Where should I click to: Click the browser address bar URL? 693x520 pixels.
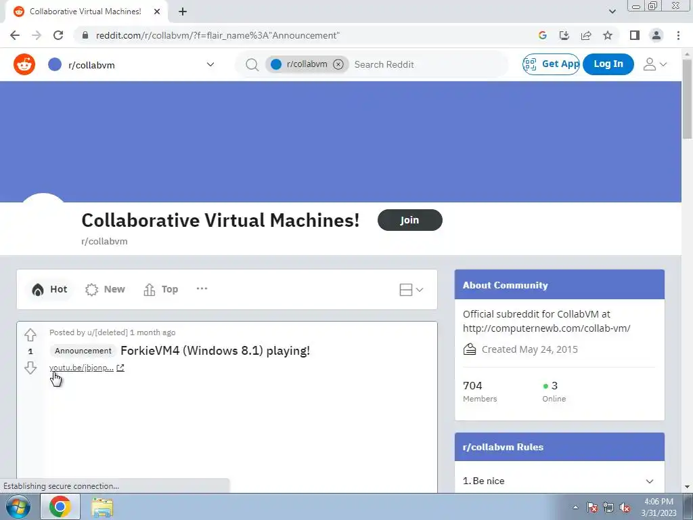click(217, 35)
